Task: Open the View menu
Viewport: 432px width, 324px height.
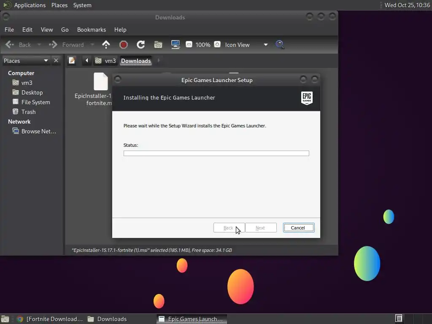Action: 47,30
